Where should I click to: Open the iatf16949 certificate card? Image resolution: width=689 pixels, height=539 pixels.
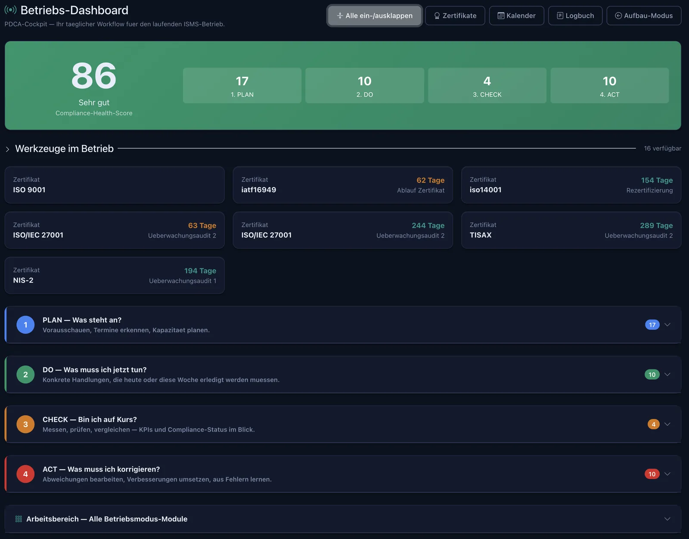coord(343,185)
